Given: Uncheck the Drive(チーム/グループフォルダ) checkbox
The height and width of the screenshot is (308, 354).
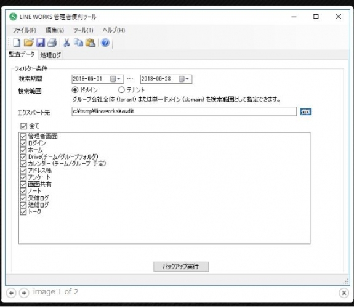Looking at the screenshot, I should [x=23, y=157].
